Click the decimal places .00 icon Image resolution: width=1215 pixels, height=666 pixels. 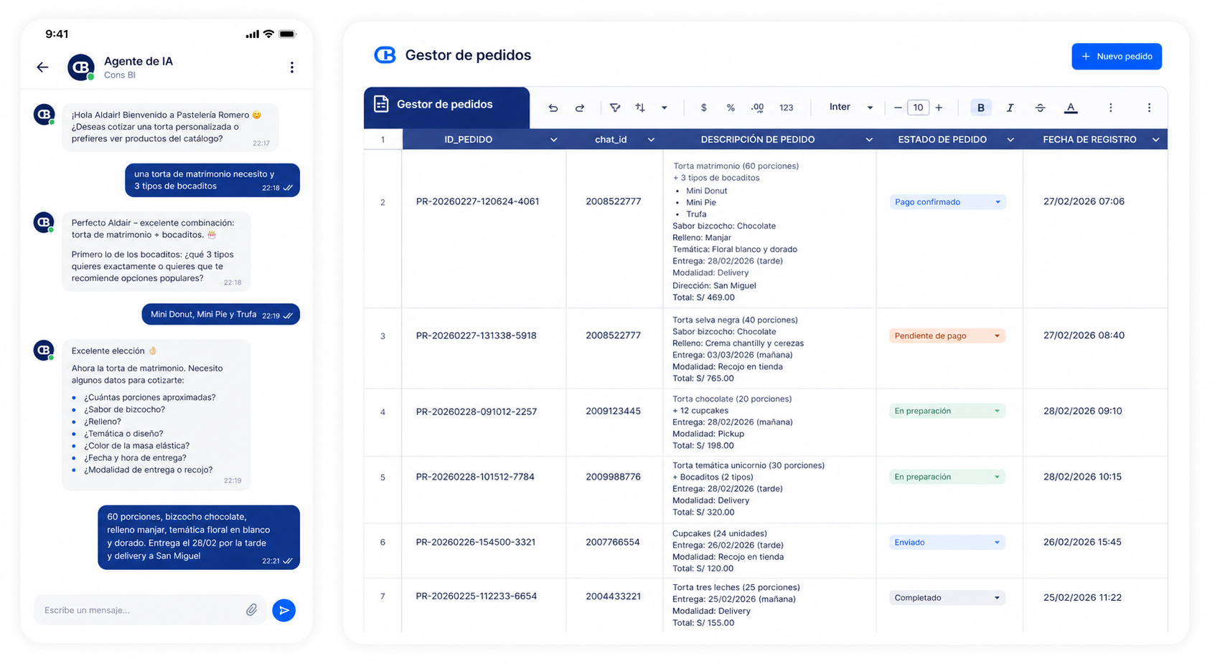pos(757,108)
